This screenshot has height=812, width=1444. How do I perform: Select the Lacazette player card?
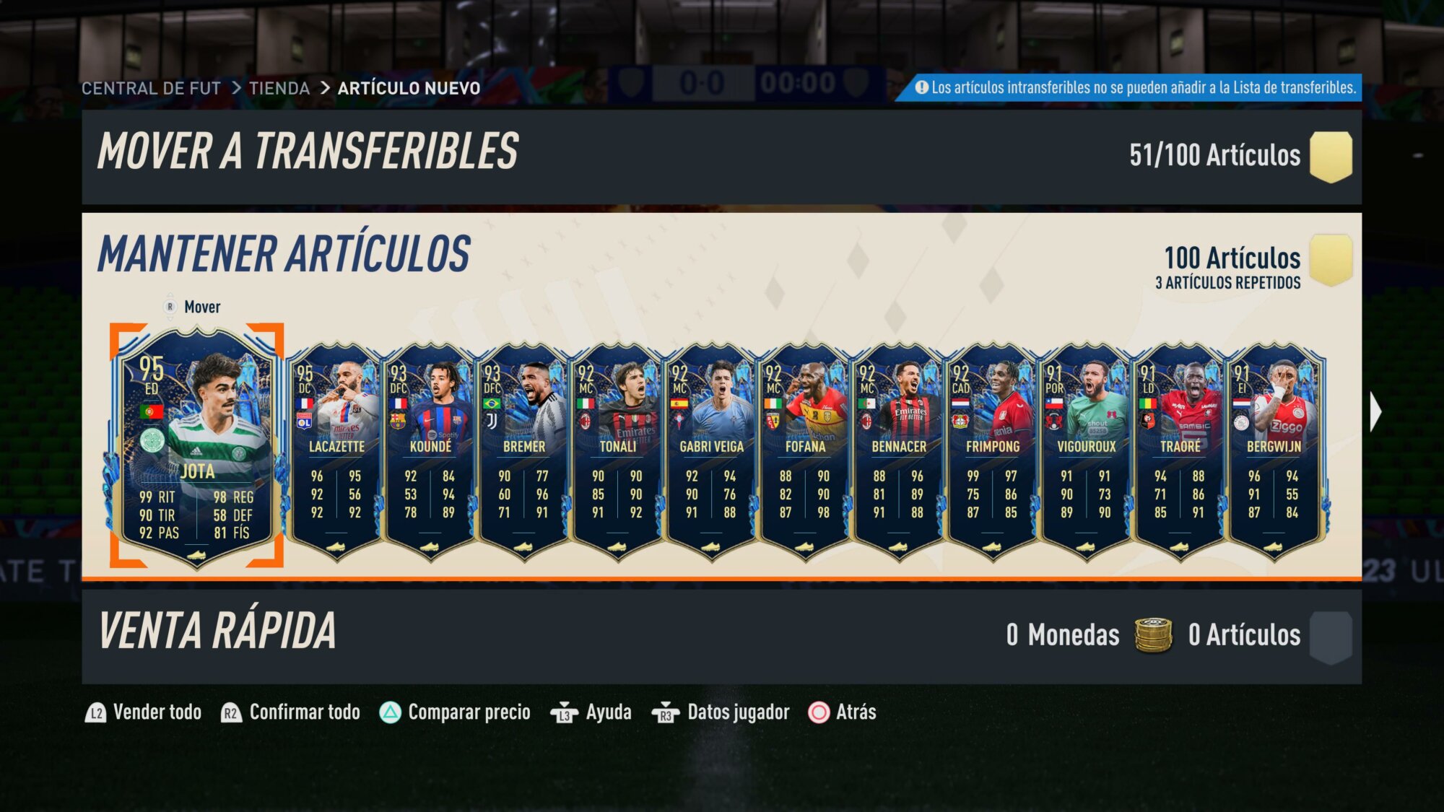coord(336,453)
